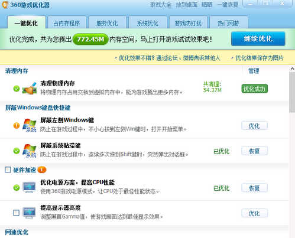
Task: Switch to the 一键优化 tab
Action: [27, 23]
